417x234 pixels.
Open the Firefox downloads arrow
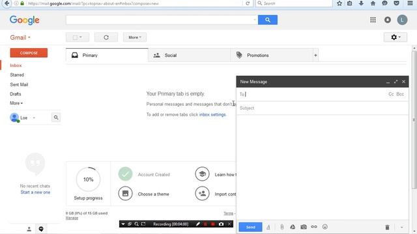(x=361, y=3)
